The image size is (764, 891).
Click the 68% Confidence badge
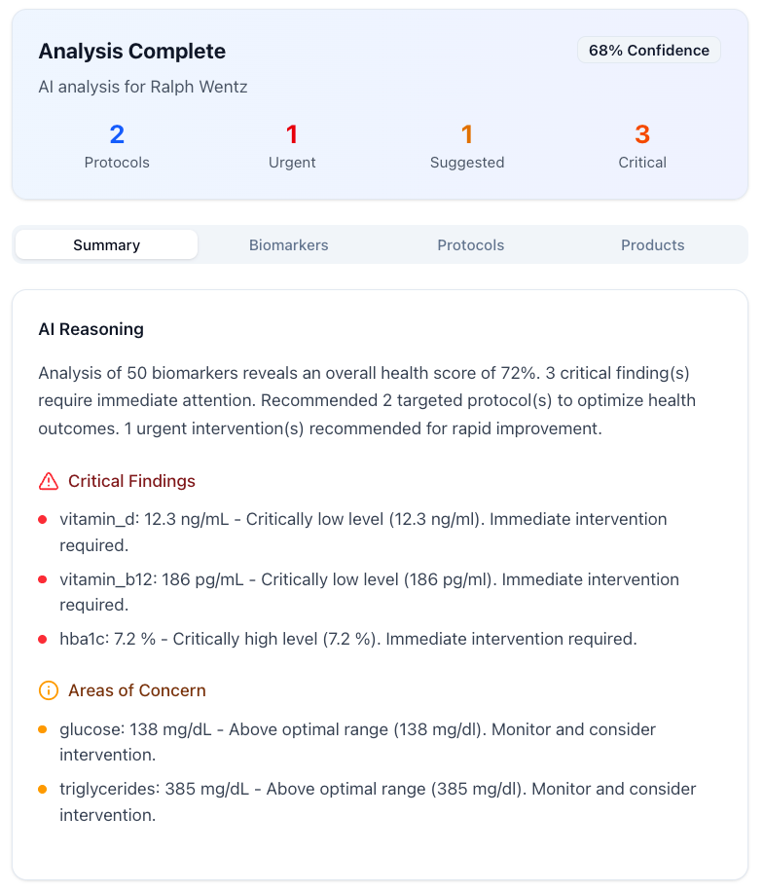pyautogui.click(x=648, y=51)
